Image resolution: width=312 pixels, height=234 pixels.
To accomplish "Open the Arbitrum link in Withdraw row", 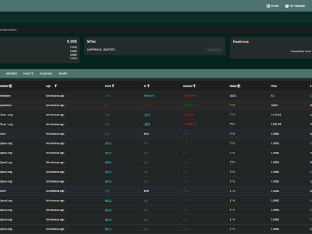I will 148,96.
